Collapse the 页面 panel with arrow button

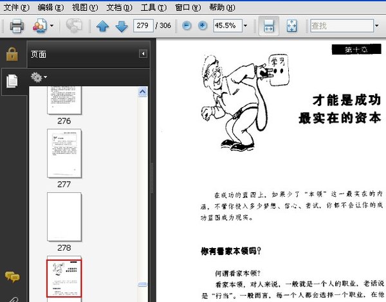click(143, 54)
